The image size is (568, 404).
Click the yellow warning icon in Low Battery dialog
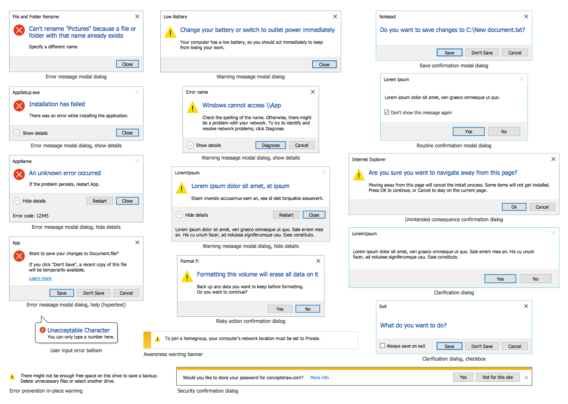(x=170, y=32)
